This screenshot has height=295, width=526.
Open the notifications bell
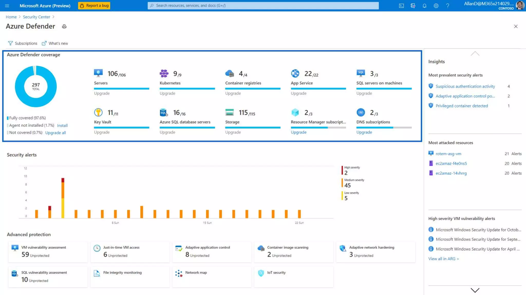click(424, 6)
